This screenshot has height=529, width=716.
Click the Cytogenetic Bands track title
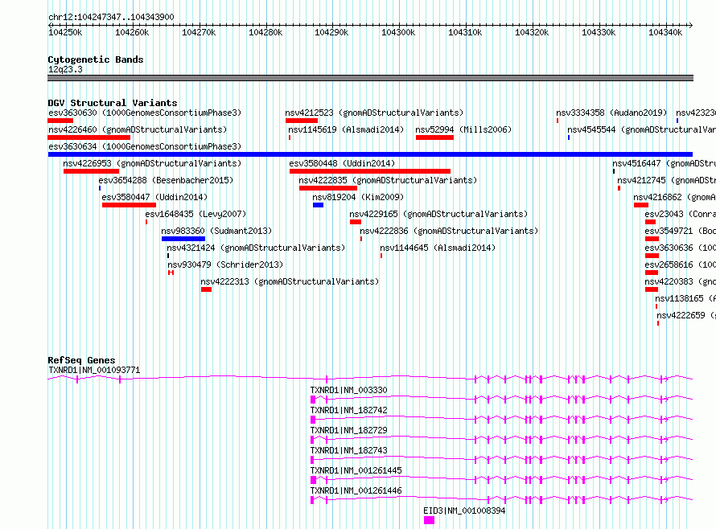tap(96, 59)
